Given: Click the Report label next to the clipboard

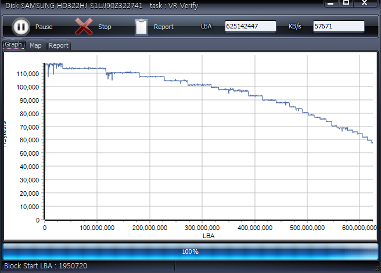Looking at the screenshot, I should [164, 27].
